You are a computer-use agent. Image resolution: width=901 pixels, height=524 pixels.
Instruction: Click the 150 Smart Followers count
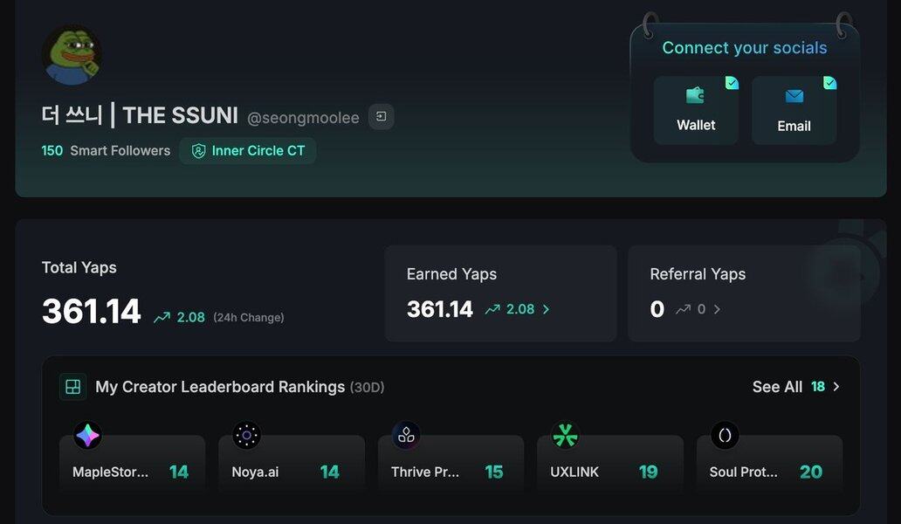52,151
